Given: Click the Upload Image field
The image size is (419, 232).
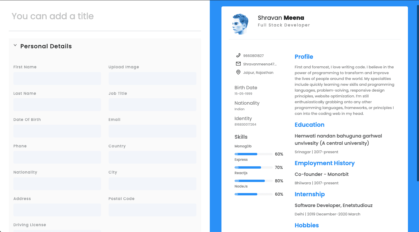Looking at the screenshot, I should coord(152,78).
